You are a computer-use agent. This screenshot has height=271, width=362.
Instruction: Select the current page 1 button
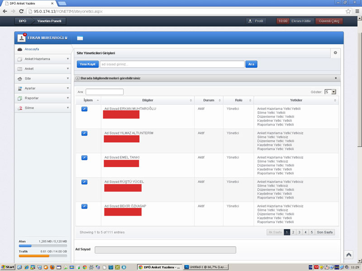[x=287, y=232]
